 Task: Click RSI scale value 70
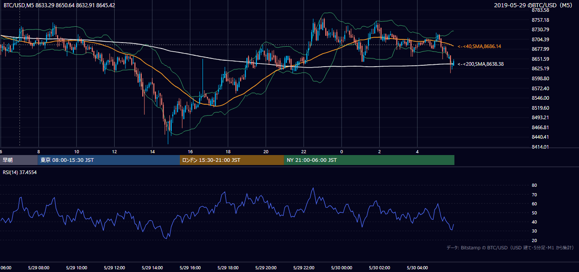(534, 194)
